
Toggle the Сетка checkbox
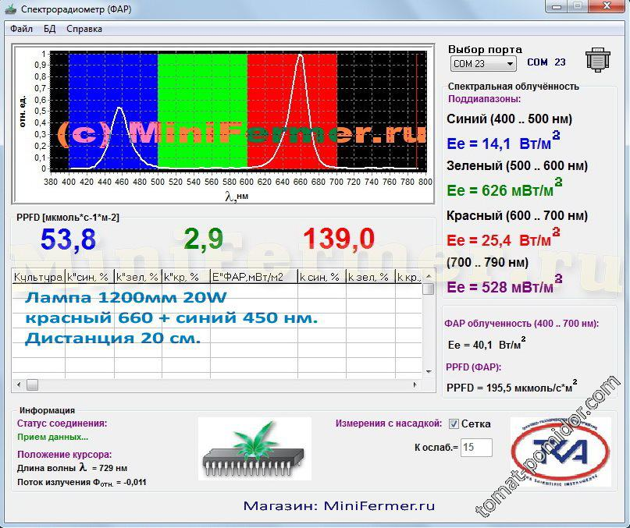[454, 424]
